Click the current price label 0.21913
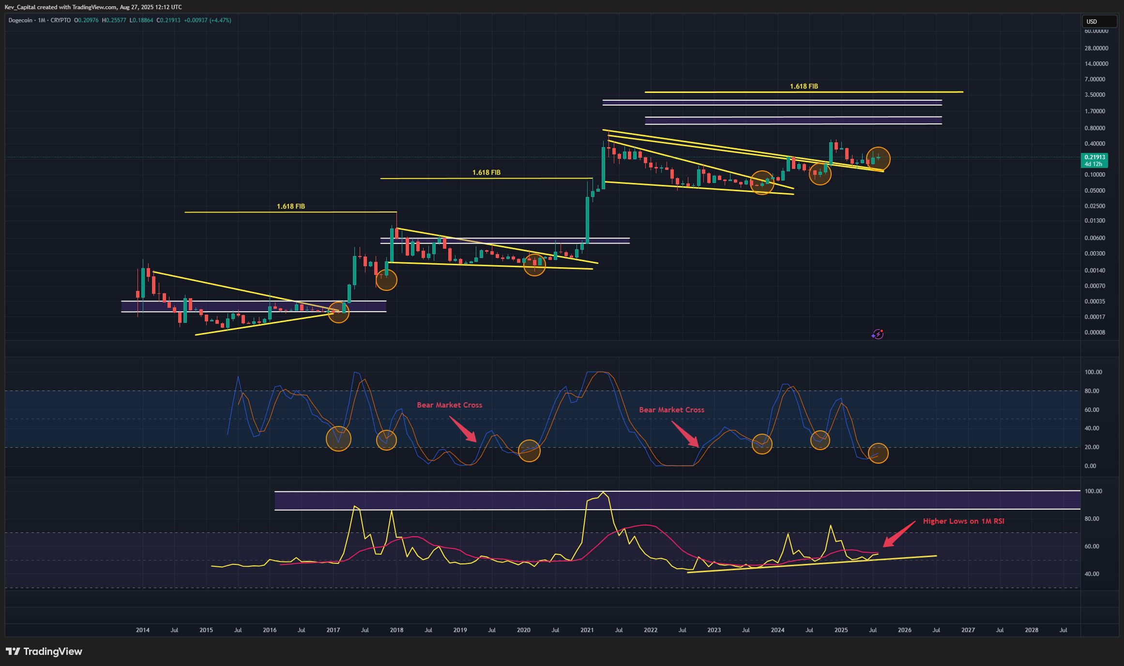This screenshot has width=1124, height=666. [x=1094, y=157]
